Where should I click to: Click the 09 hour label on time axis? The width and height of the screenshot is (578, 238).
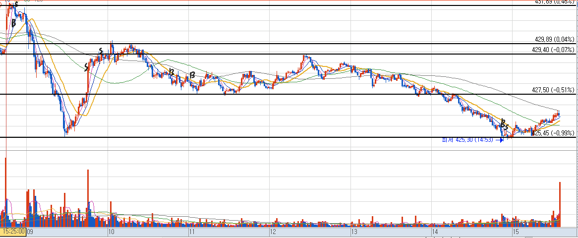click(x=31, y=232)
